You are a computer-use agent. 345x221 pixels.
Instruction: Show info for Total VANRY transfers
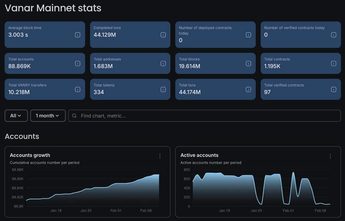pos(77,89)
